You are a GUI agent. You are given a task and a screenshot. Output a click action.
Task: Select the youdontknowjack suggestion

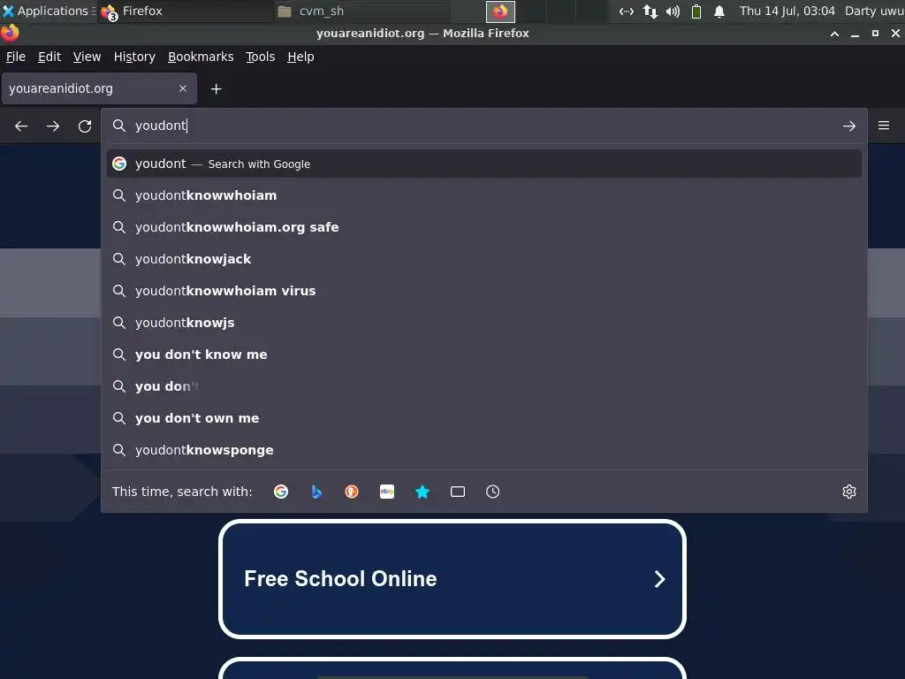483,259
